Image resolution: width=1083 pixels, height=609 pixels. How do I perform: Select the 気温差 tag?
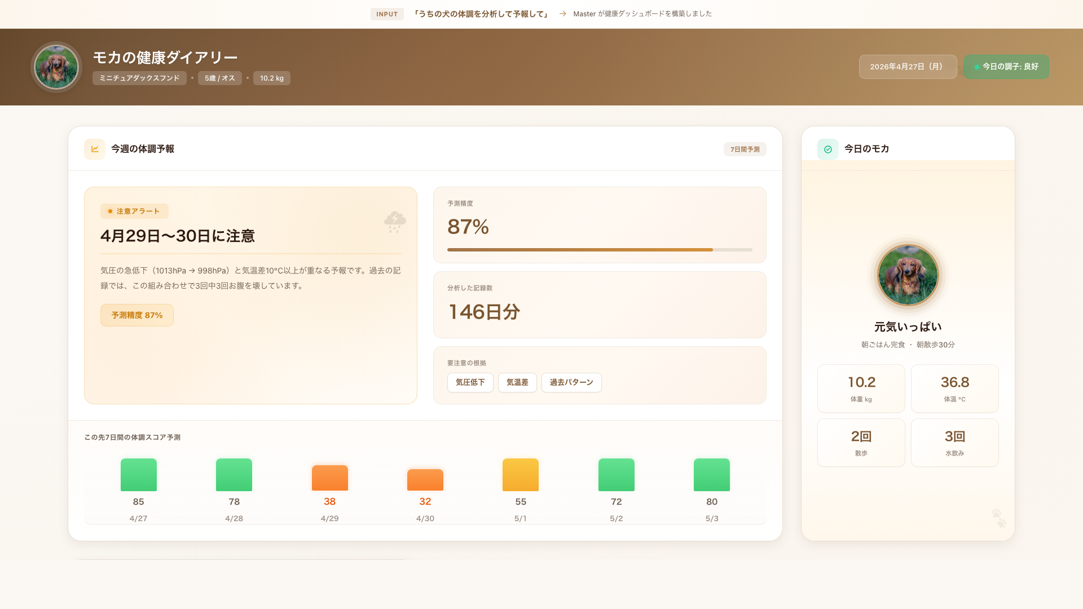(517, 382)
